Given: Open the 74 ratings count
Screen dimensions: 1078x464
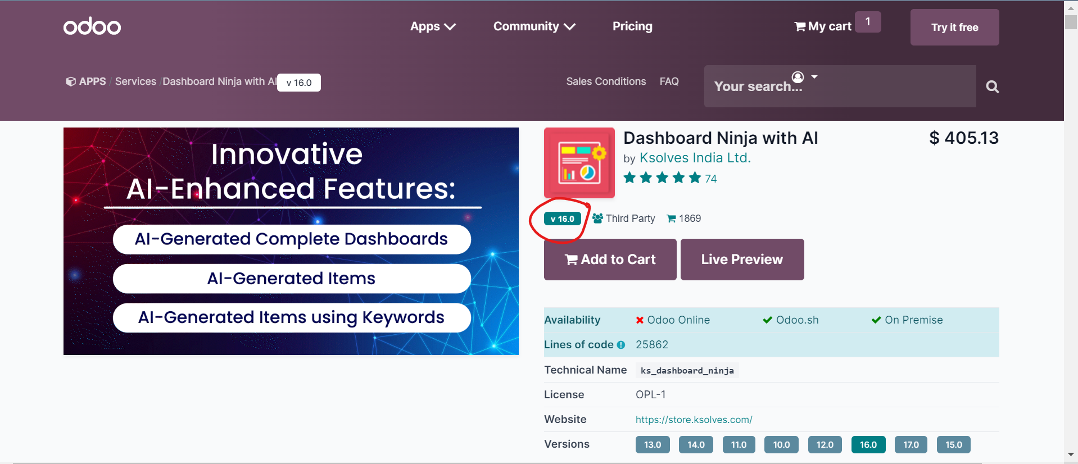Looking at the screenshot, I should coord(711,179).
